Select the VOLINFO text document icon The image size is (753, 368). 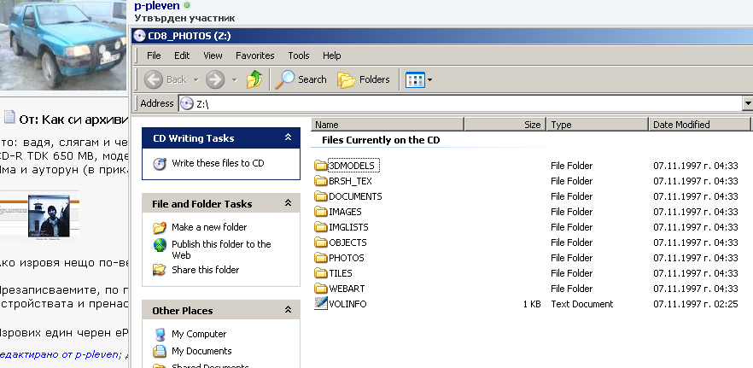[x=321, y=304]
